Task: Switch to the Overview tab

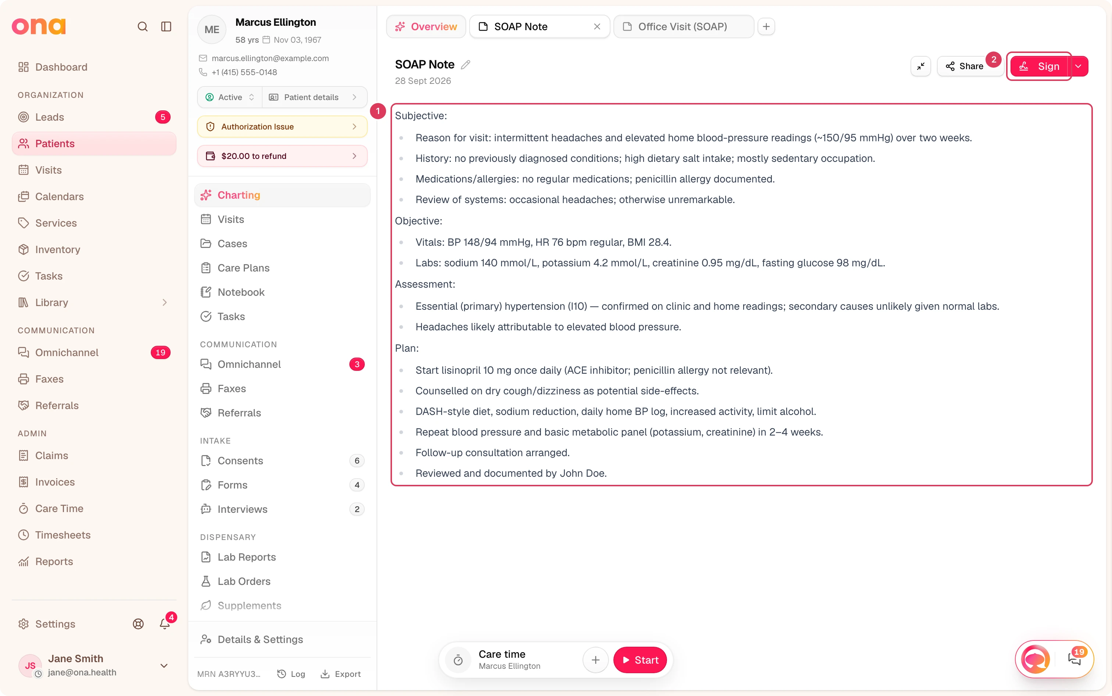Action: 426,27
